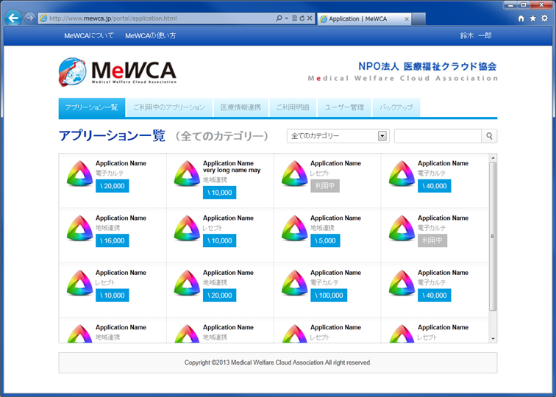Viewport: 556px width, 397px height.
Task: Open the 医療情報連携 tab
Action: pyautogui.click(x=240, y=107)
